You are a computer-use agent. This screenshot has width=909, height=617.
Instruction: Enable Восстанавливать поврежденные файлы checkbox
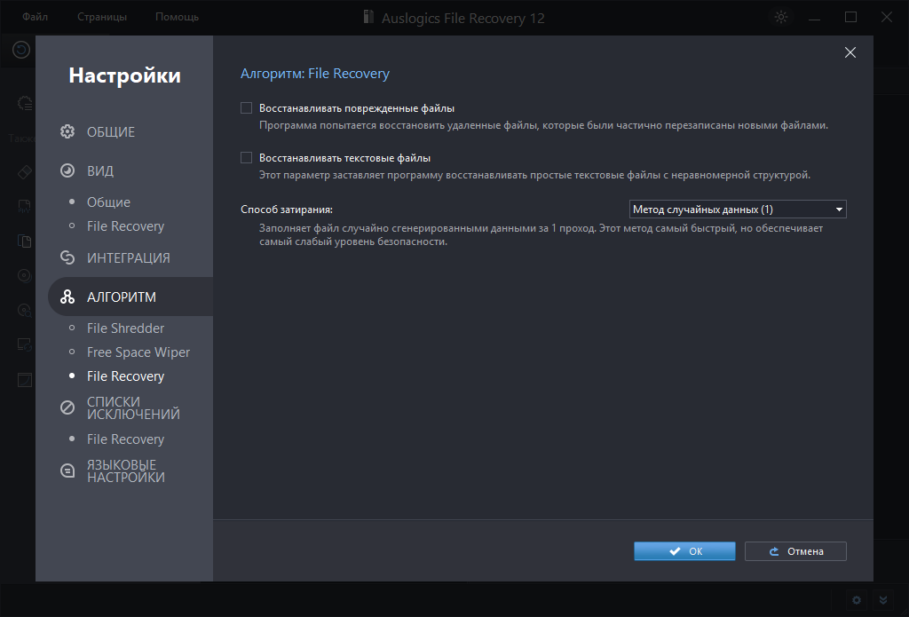pos(247,108)
